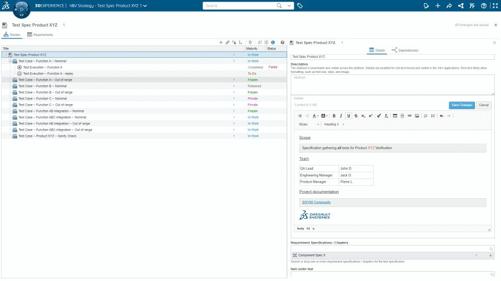Screen dimensions: 501x281
Task: Toggle the columns layout icon in the tree toolbar
Action: click(x=267, y=42)
